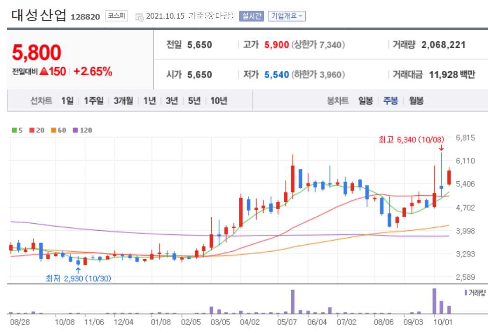Image resolution: width=488 pixels, height=333 pixels.
Task: Select the 5년 line chart tab
Action: [x=194, y=101]
